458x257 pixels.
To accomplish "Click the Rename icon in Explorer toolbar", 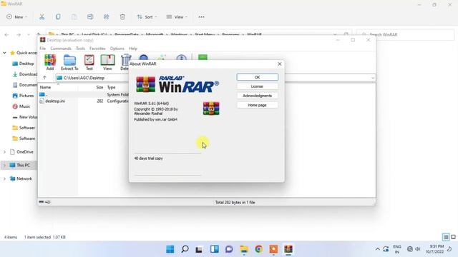I will click(90, 17).
